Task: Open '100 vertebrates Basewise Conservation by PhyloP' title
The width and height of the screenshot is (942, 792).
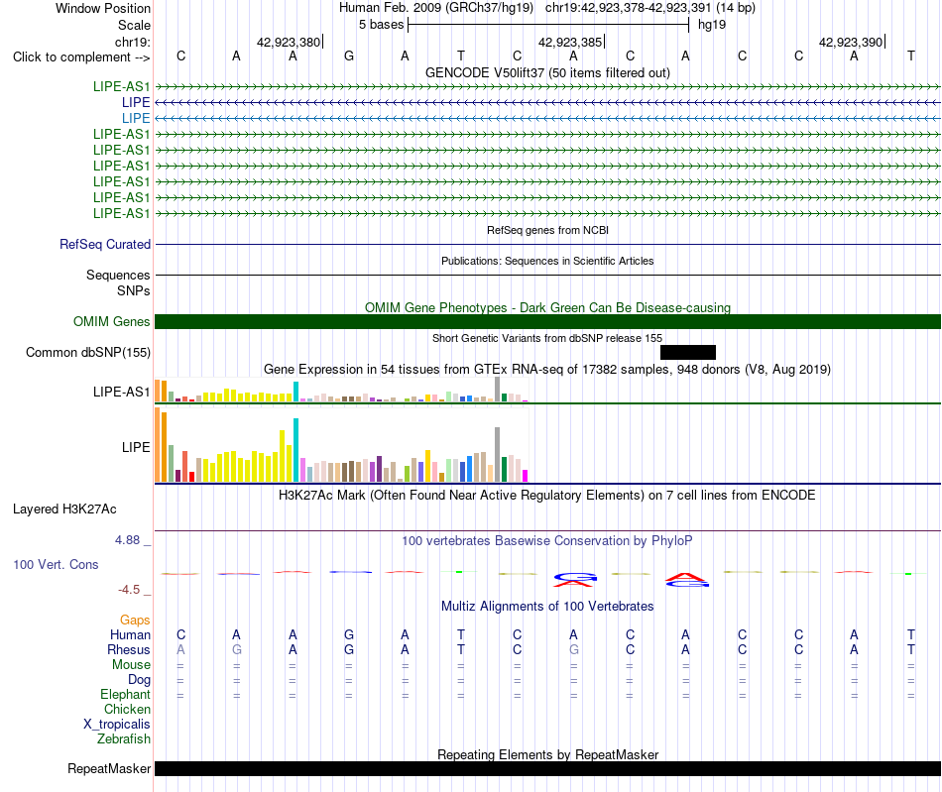Action: tap(547, 541)
